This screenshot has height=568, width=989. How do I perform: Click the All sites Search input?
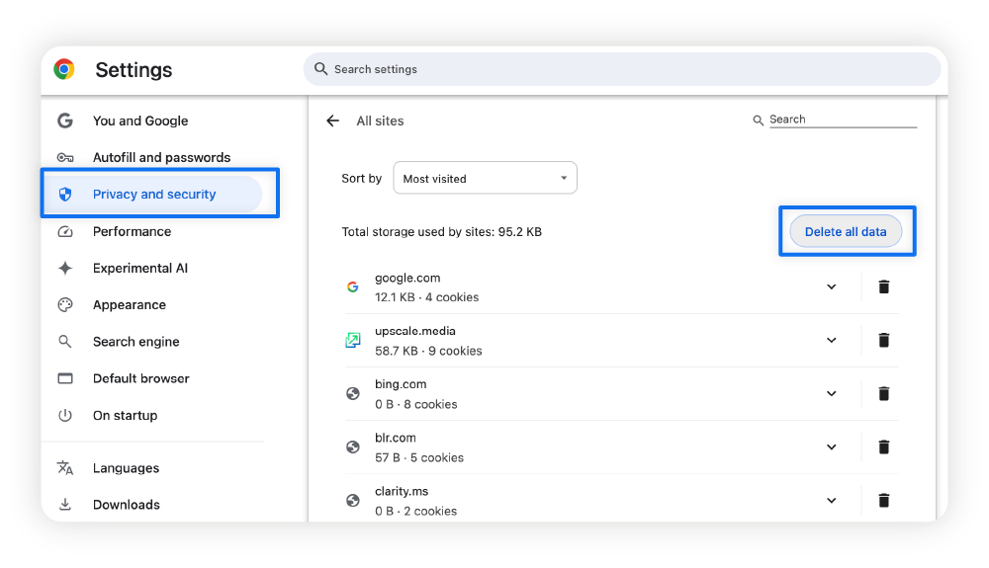843,120
